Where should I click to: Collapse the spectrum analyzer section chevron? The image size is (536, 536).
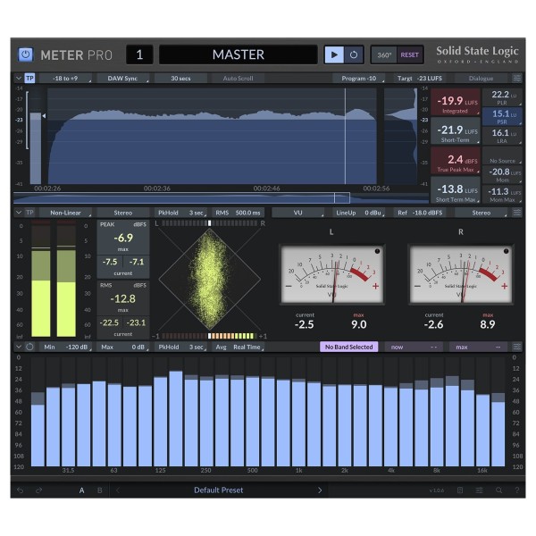19,347
